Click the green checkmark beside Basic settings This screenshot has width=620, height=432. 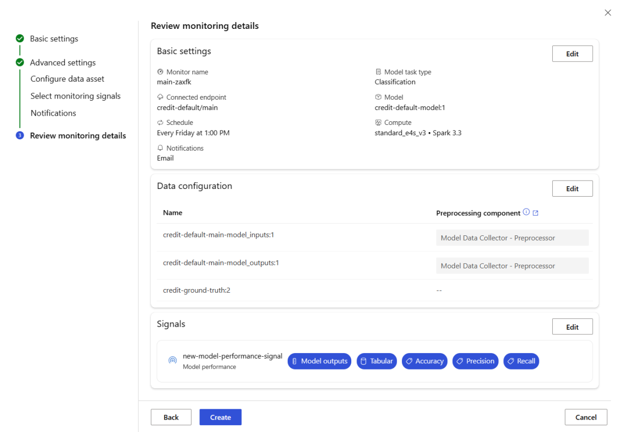pyautogui.click(x=20, y=39)
